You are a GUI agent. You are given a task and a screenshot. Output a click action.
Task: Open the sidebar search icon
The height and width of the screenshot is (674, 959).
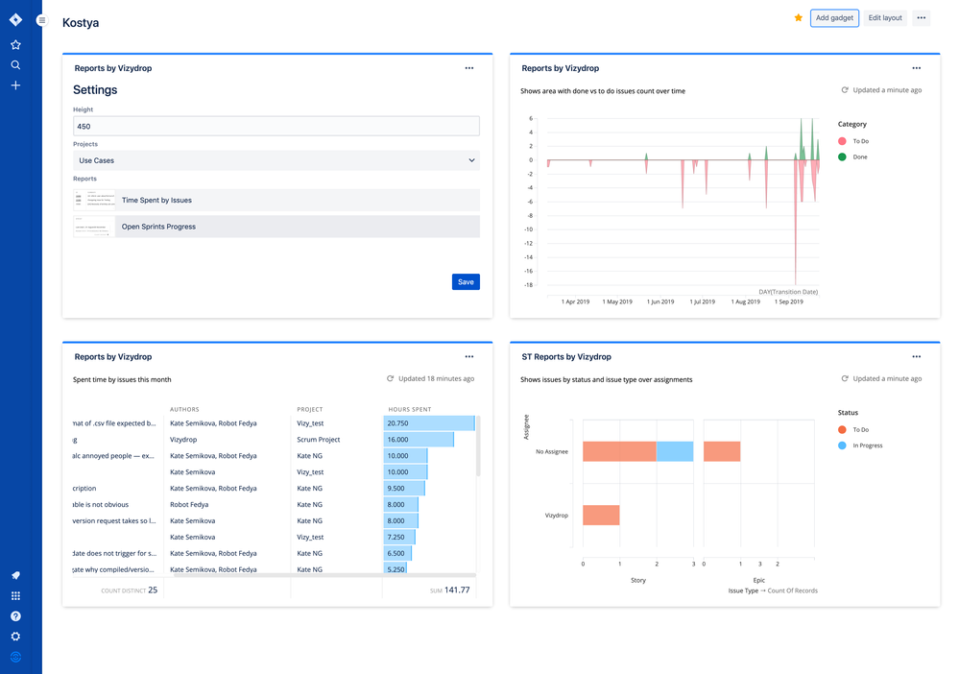[15, 65]
